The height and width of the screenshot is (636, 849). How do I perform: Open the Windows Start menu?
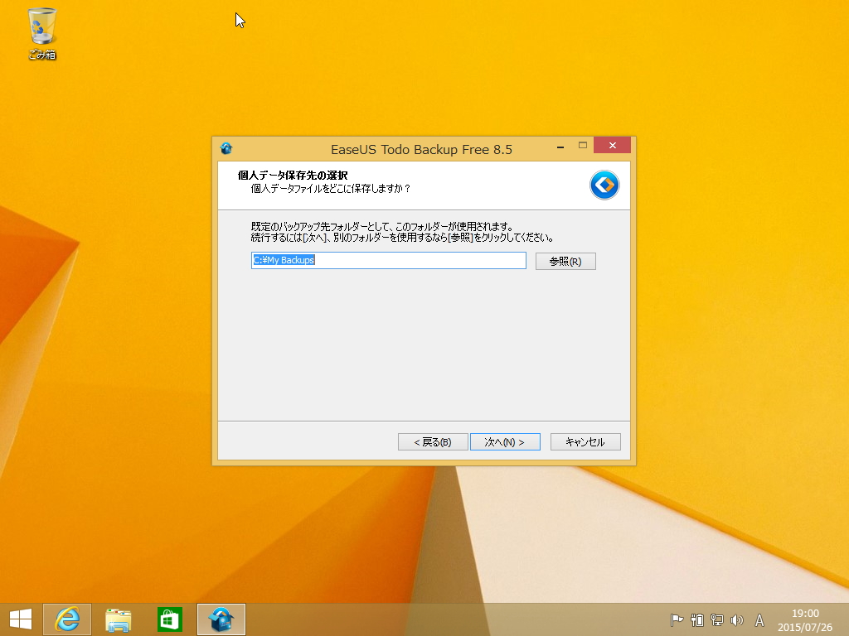click(20, 619)
